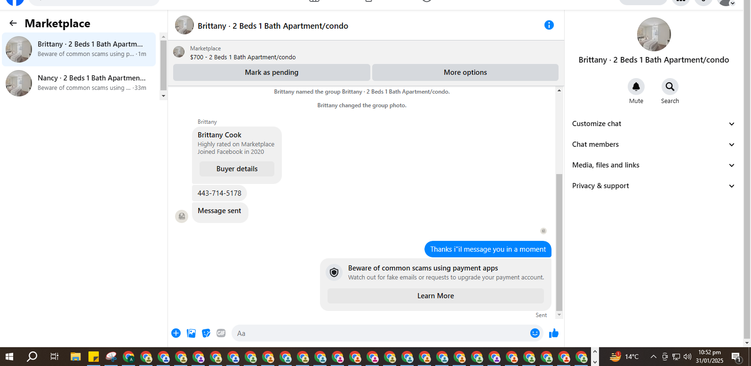
Task: Open conversation information via the blue info icon
Action: click(549, 25)
